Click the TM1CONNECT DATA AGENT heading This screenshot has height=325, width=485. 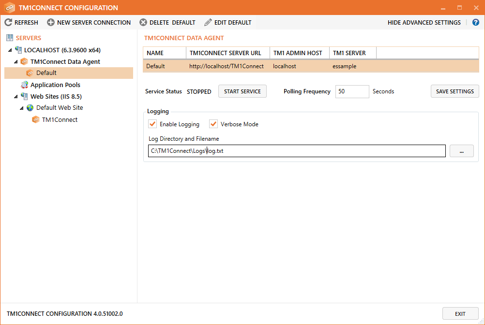tap(184, 38)
